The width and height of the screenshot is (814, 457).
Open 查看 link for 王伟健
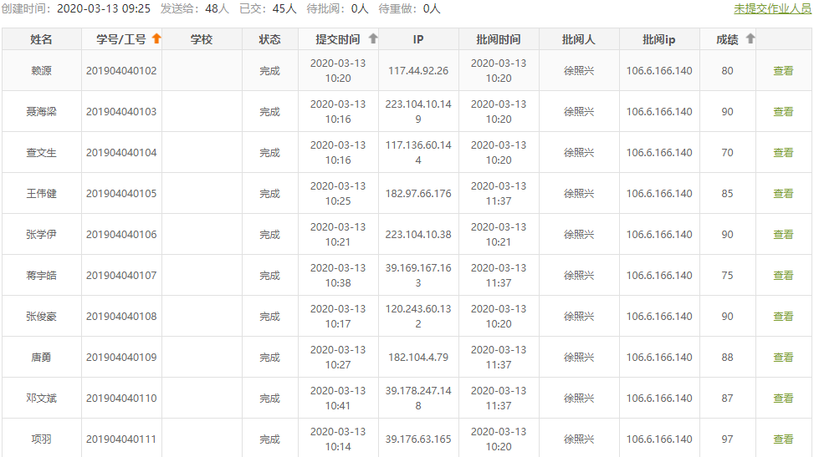(783, 194)
